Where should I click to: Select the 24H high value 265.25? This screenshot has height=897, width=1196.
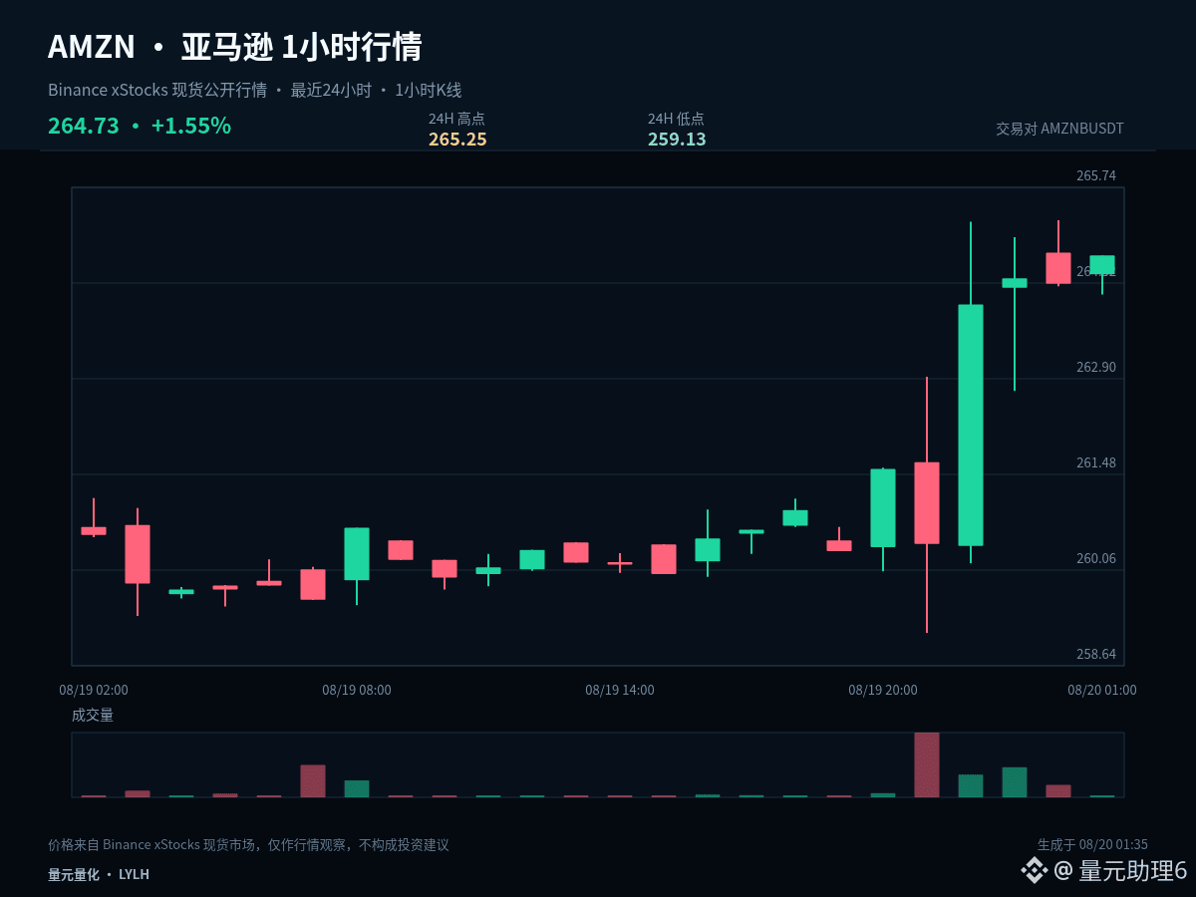pos(457,140)
